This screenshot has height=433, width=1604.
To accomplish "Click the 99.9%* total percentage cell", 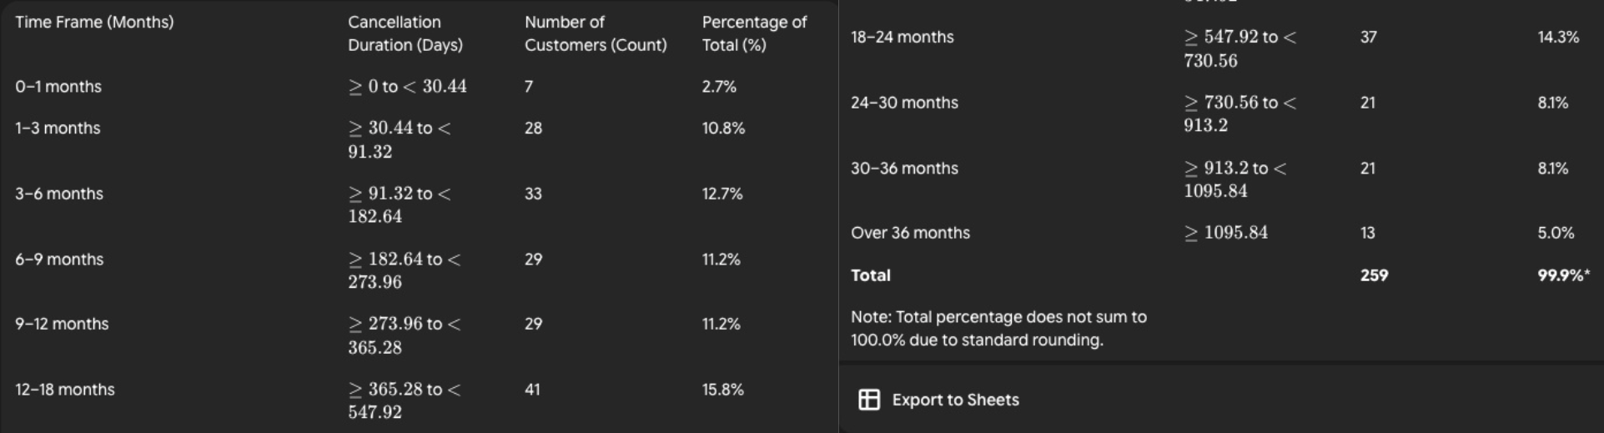I will point(1563,275).
